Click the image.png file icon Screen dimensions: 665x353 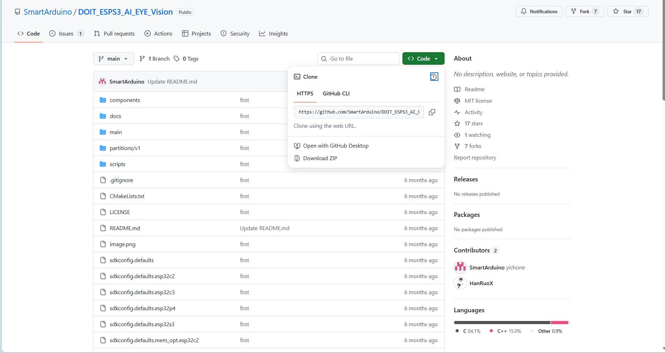click(x=103, y=244)
